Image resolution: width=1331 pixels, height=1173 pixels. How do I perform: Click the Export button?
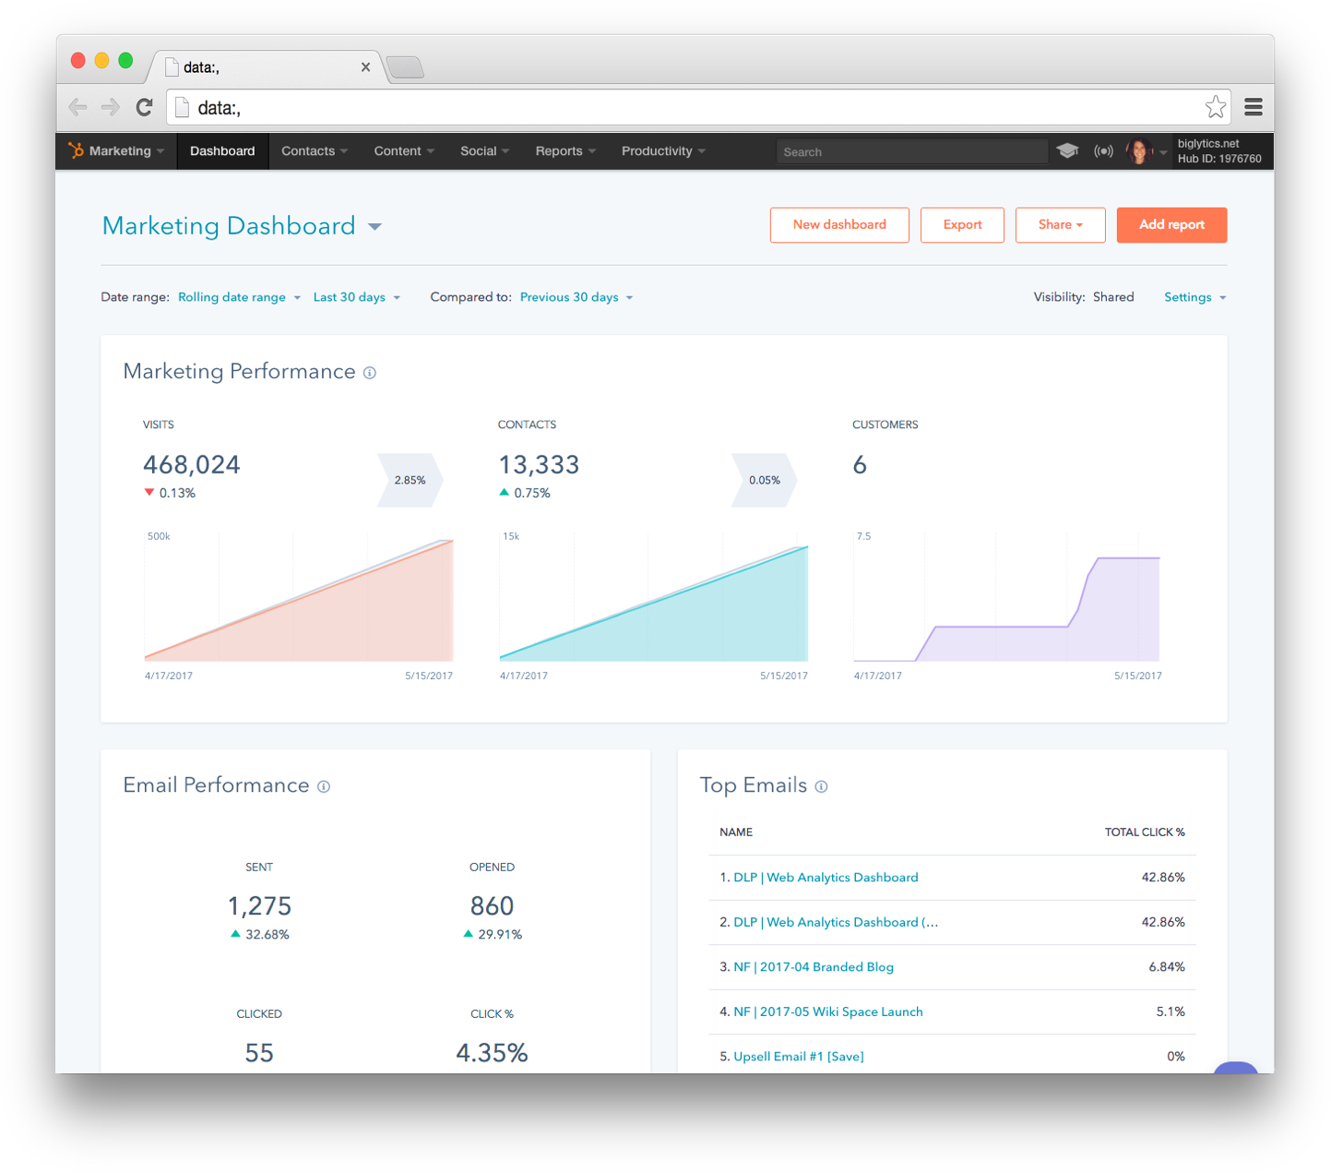(x=962, y=225)
